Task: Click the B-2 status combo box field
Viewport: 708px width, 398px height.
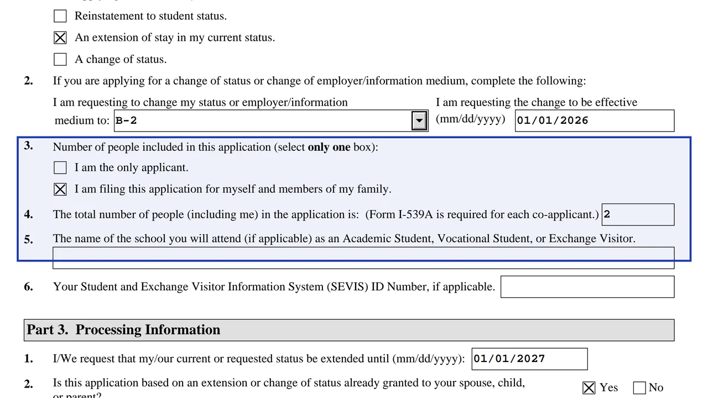Action: pos(271,121)
